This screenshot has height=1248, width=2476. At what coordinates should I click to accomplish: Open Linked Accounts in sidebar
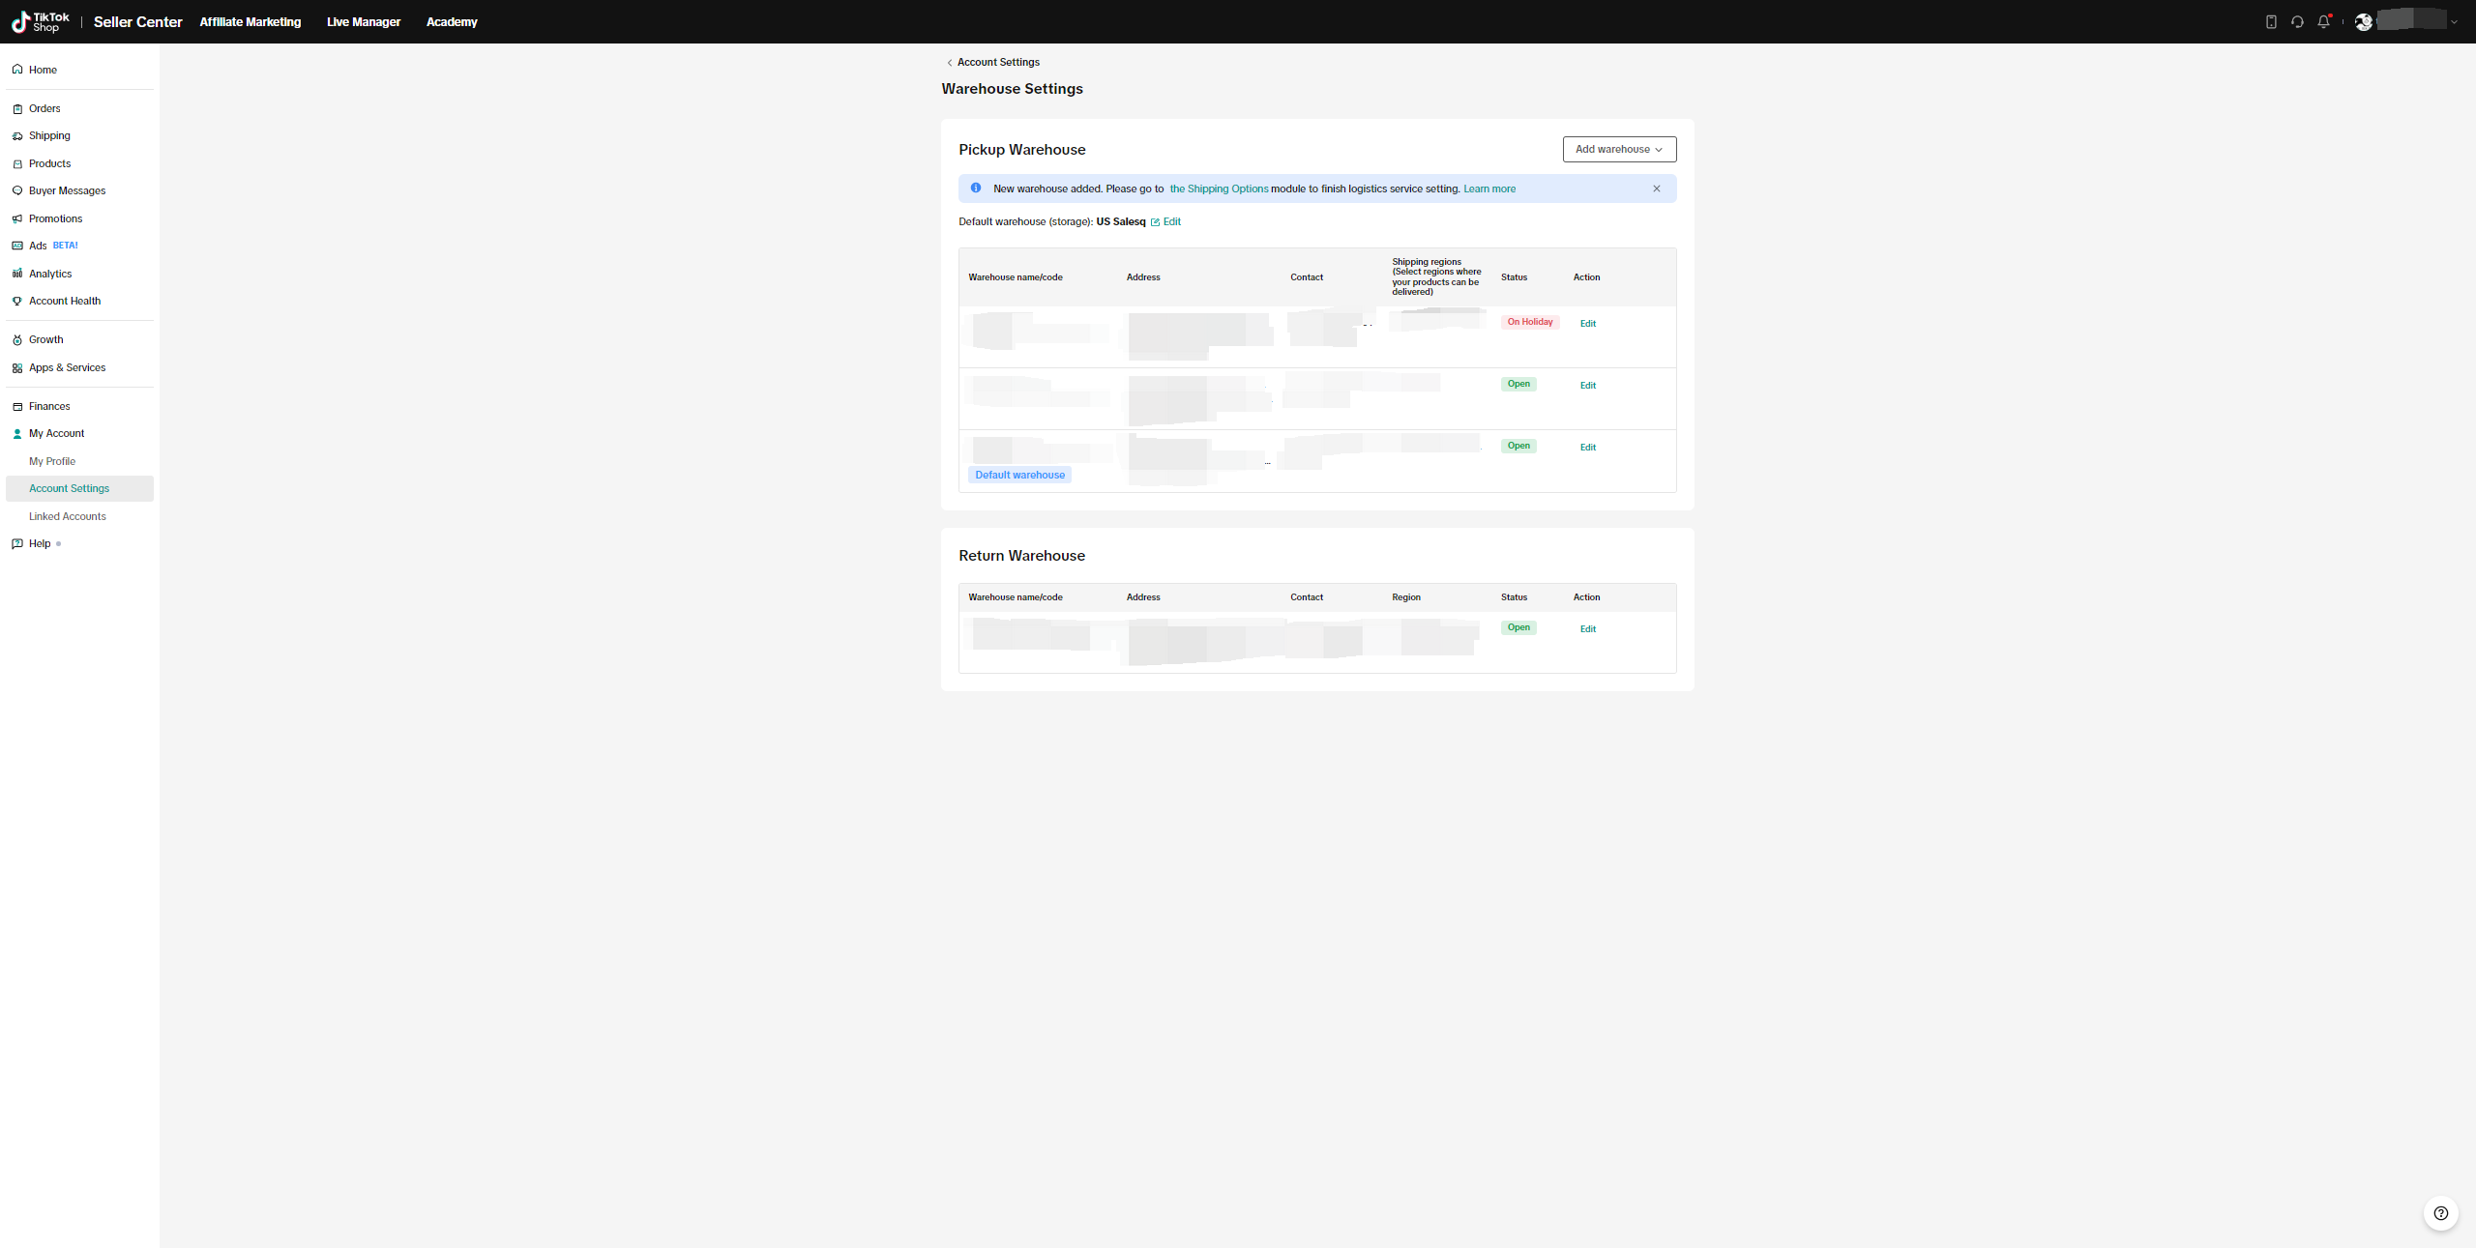click(68, 516)
